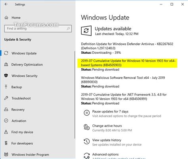Click the pause circle icon

click(87, 113)
